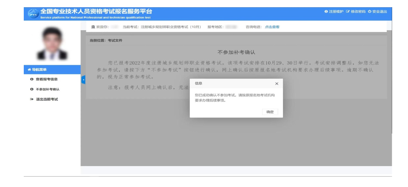Screen dimensions: 408x187
Task: Log out via 安全退出 text
Action: (380, 12)
